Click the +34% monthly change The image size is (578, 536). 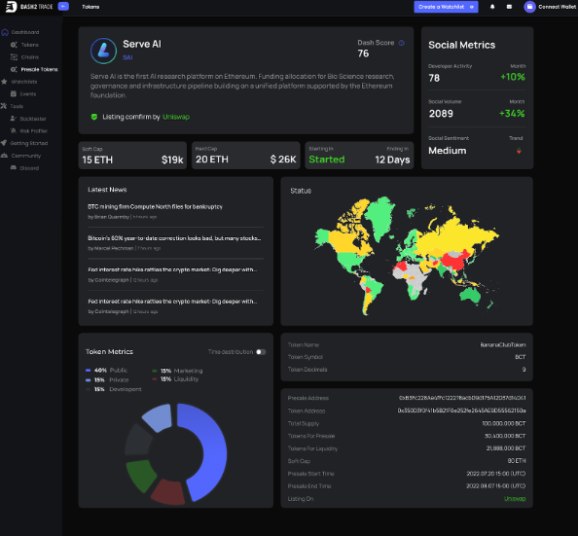coord(512,114)
